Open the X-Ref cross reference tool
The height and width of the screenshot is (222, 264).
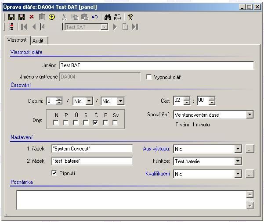point(118,17)
